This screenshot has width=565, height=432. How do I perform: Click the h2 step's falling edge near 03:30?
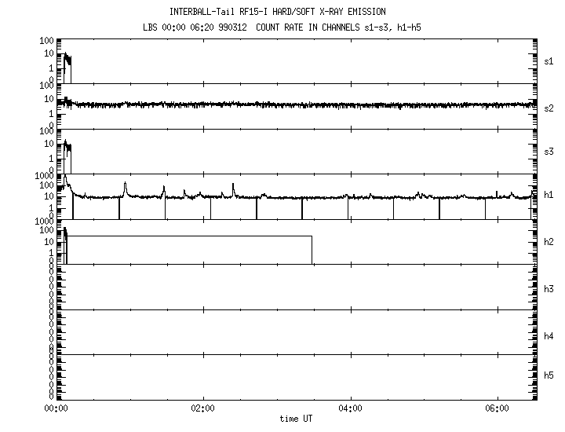[x=312, y=250]
